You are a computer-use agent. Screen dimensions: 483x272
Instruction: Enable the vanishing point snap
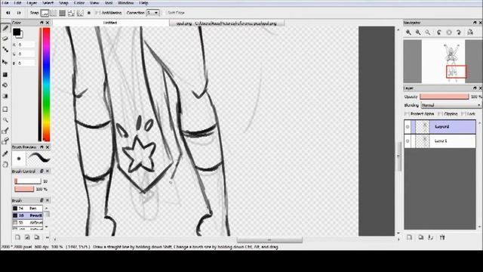71,13
